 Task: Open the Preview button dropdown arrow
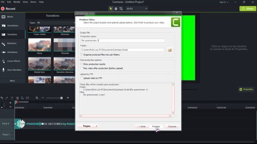[x=96, y=126]
